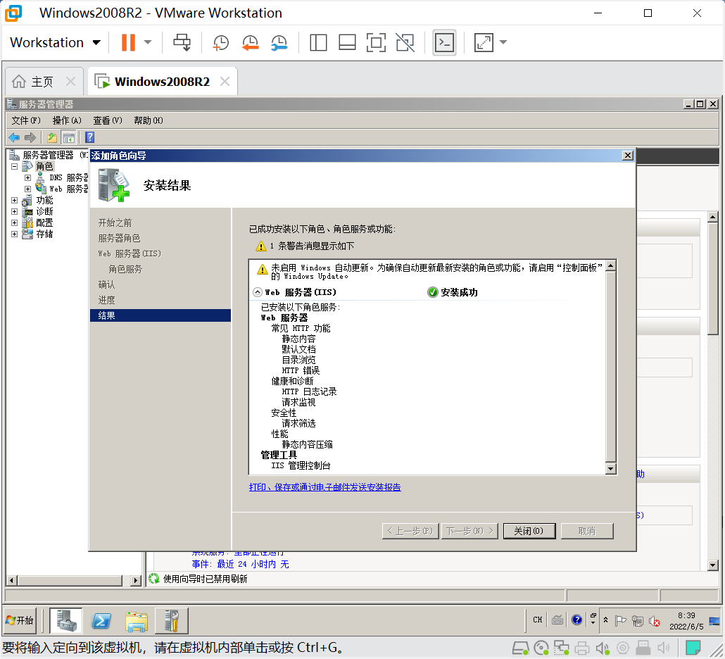Open the stretch options dropdown arrow
Image resolution: width=725 pixels, height=659 pixels.
(503, 42)
